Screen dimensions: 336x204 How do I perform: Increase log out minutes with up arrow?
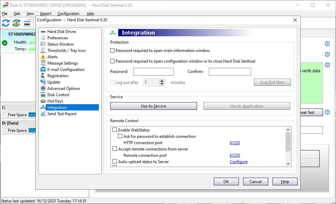tap(162, 81)
